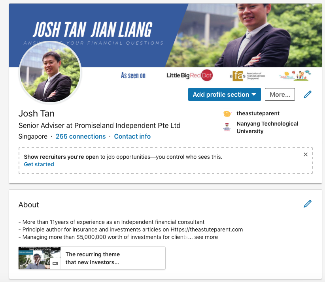The width and height of the screenshot is (325, 282).
Task: Open 255 connections link
Action: (x=81, y=136)
